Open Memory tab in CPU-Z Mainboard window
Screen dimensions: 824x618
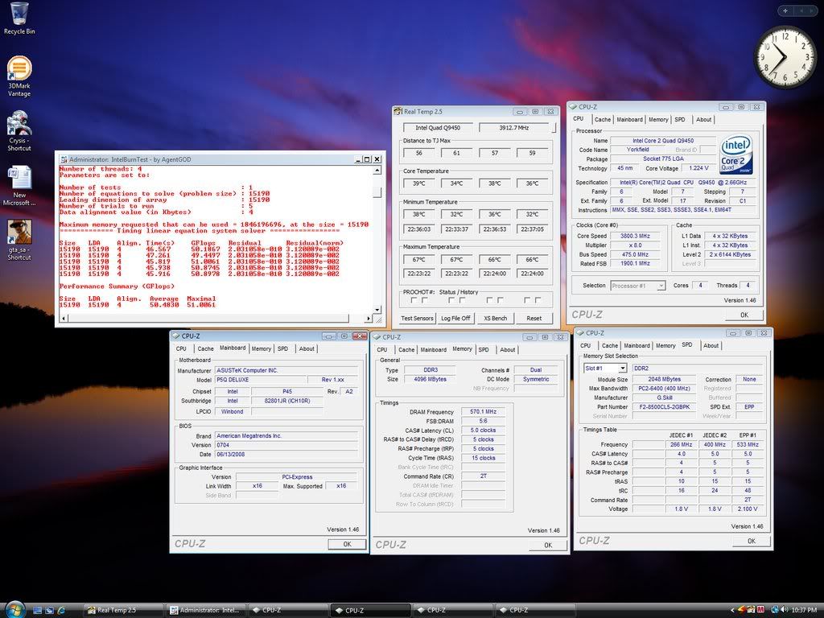point(262,349)
